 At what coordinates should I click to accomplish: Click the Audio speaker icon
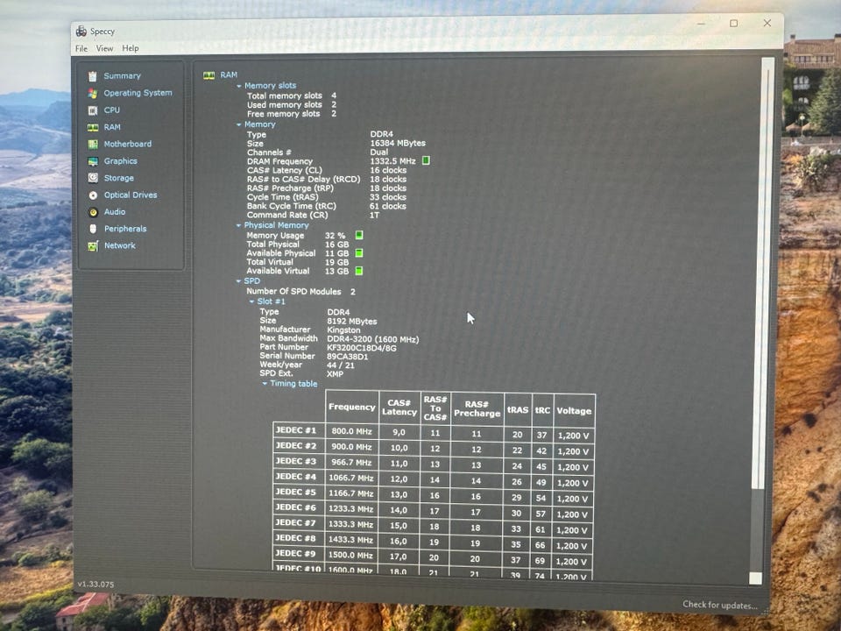(x=93, y=212)
